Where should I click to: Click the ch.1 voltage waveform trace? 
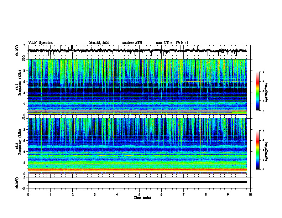[x=137, y=51]
